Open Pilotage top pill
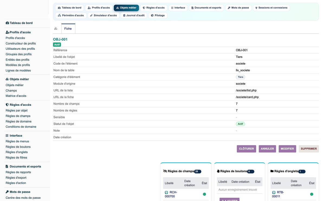The image size is (325, 201). 158,15
